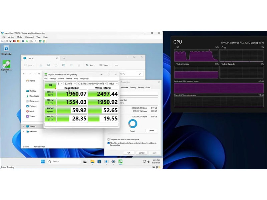Open the Windows Start button in the VM
The width and height of the screenshot is (267, 200).
pos(43,161)
